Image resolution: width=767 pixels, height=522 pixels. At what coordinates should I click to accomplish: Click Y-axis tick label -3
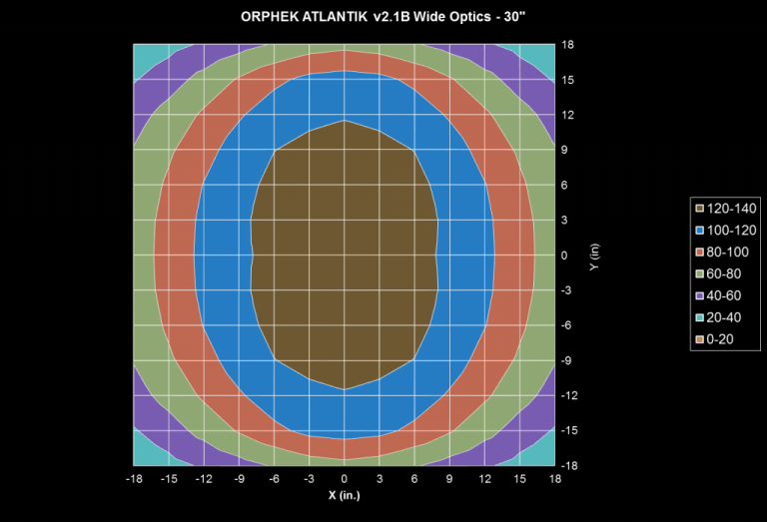point(566,290)
